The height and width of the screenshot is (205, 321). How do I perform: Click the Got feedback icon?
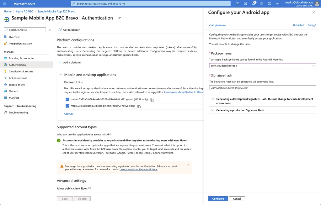[60, 30]
